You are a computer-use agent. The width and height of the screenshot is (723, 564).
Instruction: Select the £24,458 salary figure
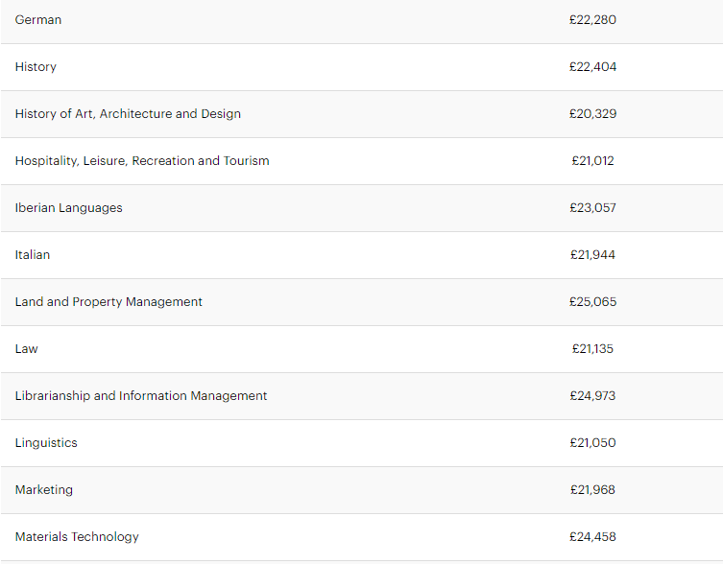click(x=592, y=537)
